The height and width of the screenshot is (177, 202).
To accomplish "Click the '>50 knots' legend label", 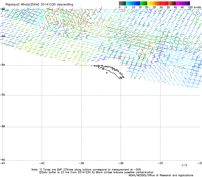I will click(194, 7).
